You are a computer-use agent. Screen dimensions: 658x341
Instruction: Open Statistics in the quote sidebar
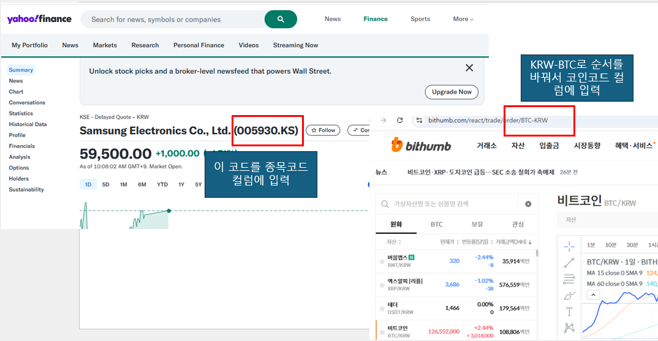[21, 114]
